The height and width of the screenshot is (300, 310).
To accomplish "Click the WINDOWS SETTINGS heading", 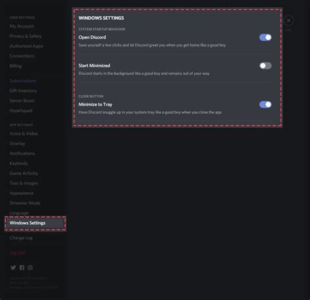I will pos(101,18).
